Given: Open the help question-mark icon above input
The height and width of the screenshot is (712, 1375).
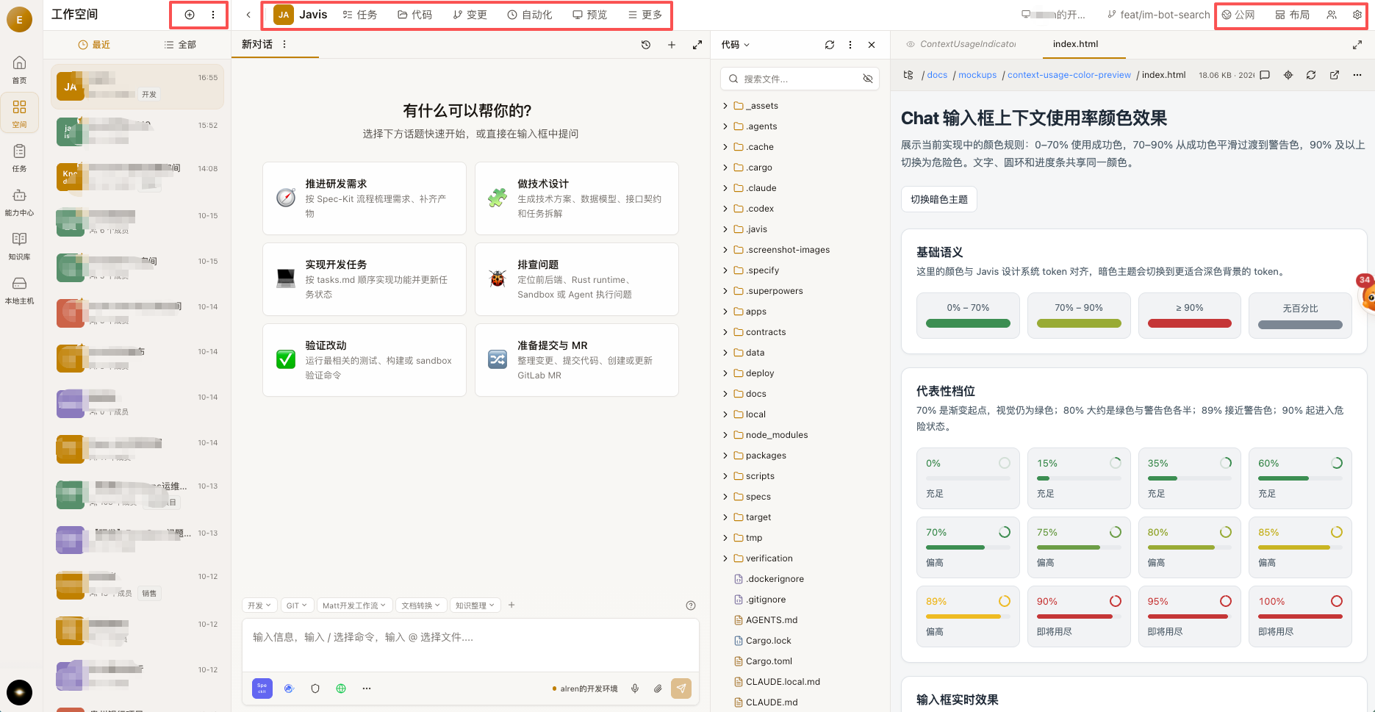Looking at the screenshot, I should (691, 605).
